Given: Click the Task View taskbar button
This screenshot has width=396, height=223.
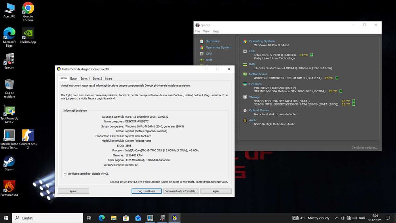Looking at the screenshot, I should [89, 218].
